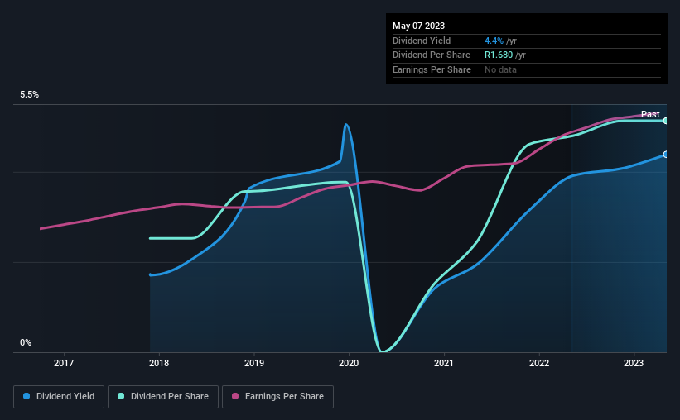Click the 2021 x-axis label

[x=444, y=363]
